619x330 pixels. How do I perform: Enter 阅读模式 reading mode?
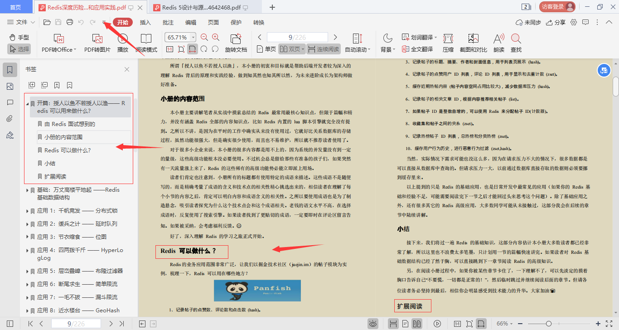tap(146, 44)
